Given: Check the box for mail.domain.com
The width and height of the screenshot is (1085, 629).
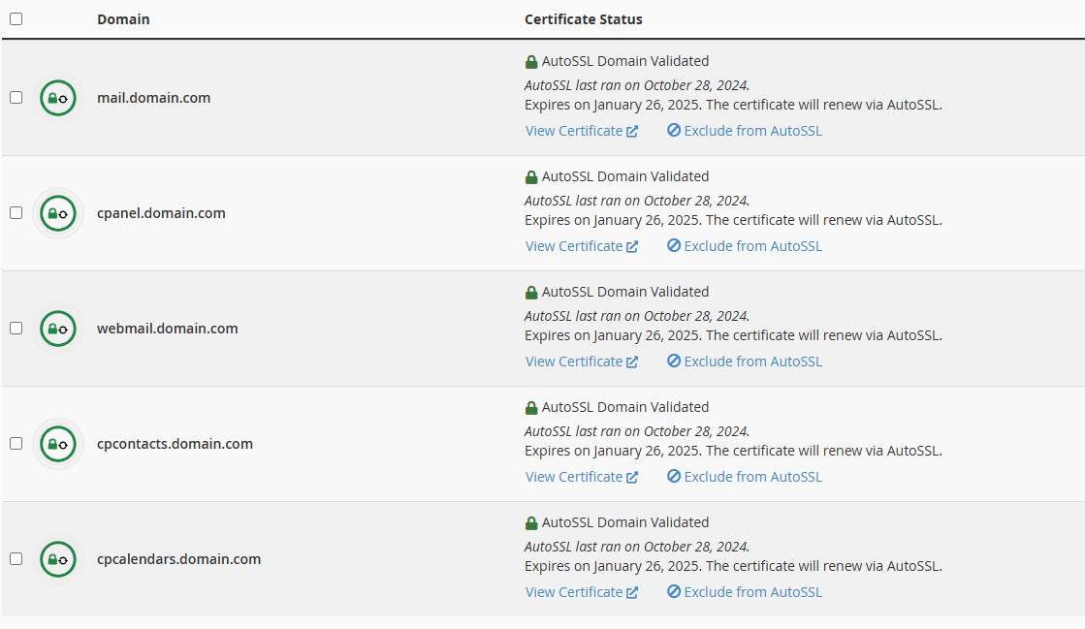Looking at the screenshot, I should tap(16, 98).
